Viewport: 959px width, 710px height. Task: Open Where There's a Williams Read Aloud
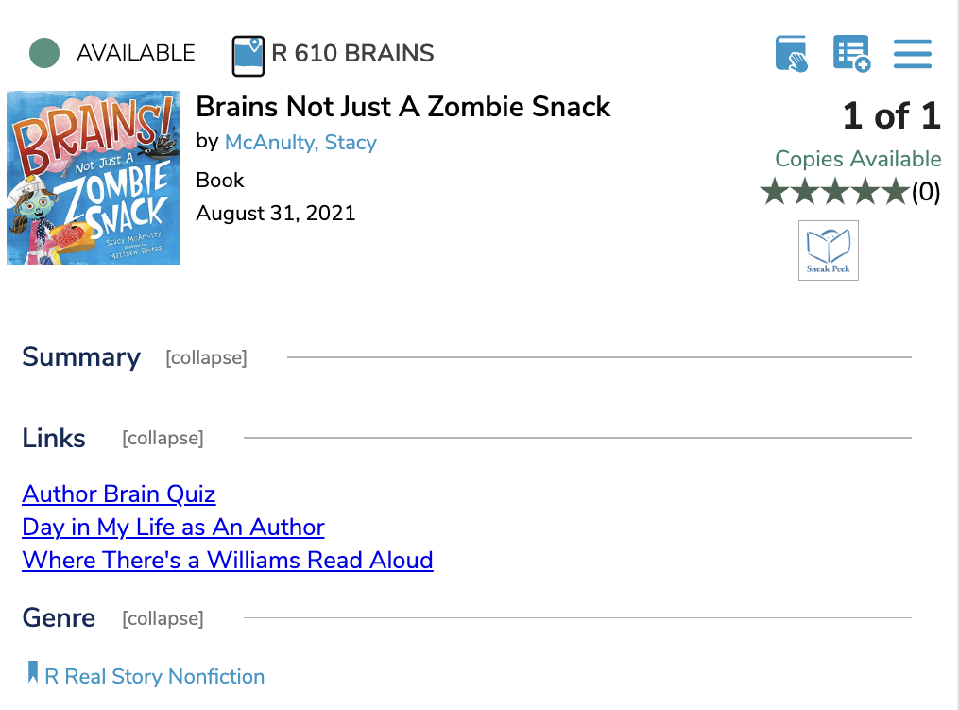click(228, 561)
